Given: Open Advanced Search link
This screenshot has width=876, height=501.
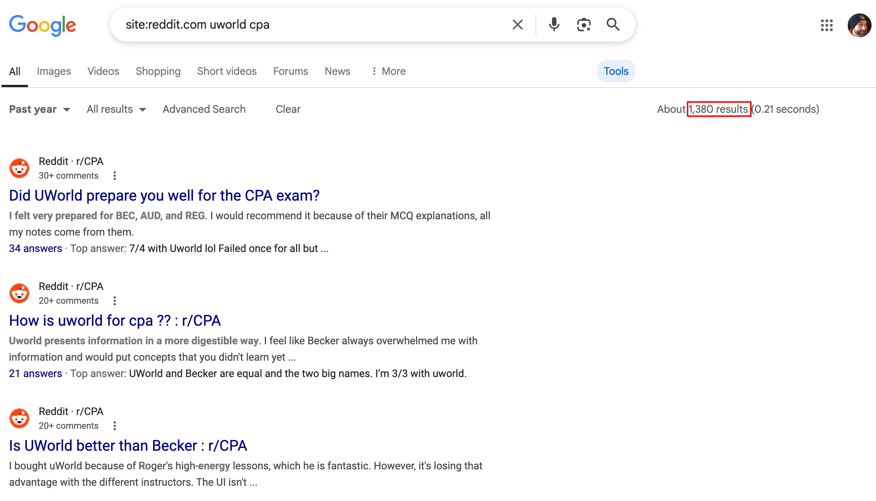Looking at the screenshot, I should click(x=204, y=109).
